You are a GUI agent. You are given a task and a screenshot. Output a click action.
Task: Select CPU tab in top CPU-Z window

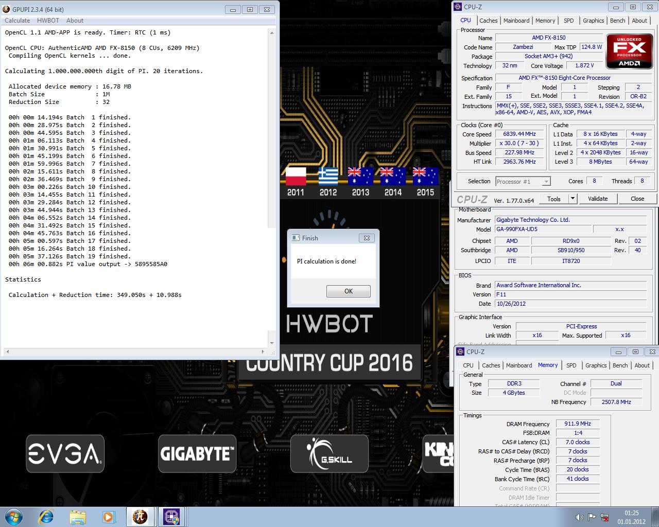[465, 20]
